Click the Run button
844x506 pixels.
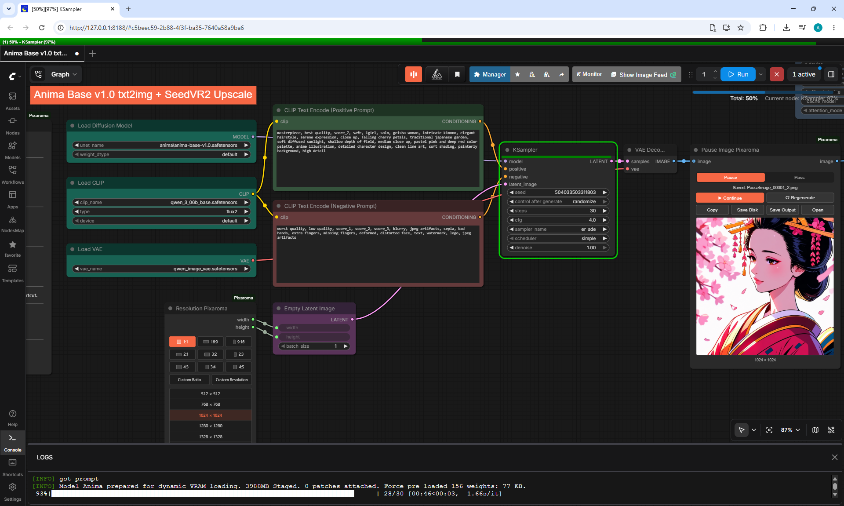738,74
